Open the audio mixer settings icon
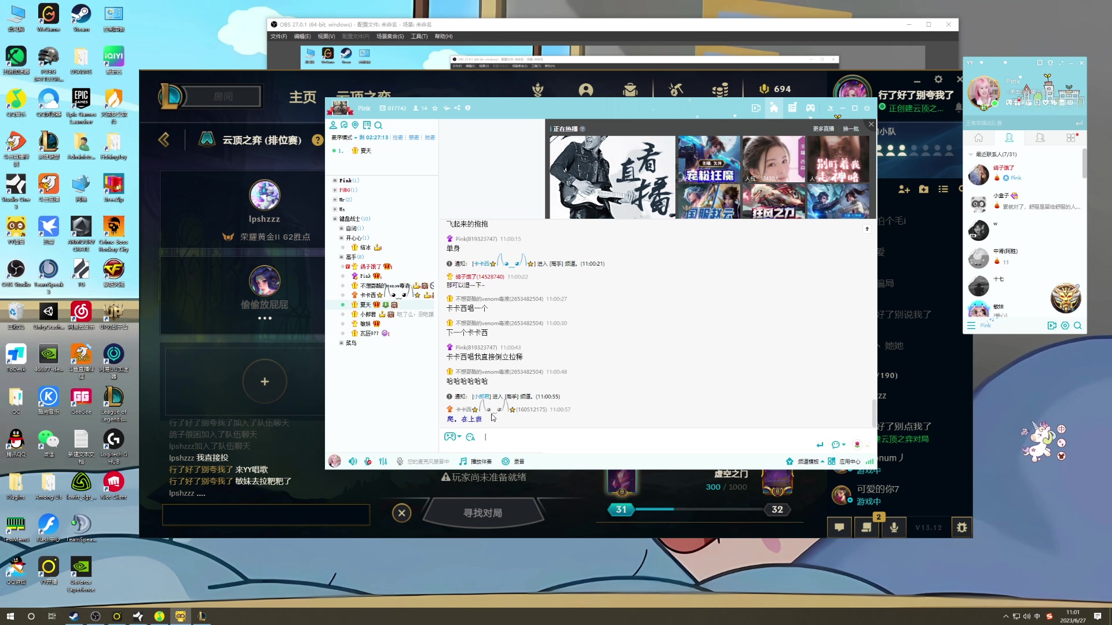Viewport: 1112px width, 625px height. tap(383, 461)
